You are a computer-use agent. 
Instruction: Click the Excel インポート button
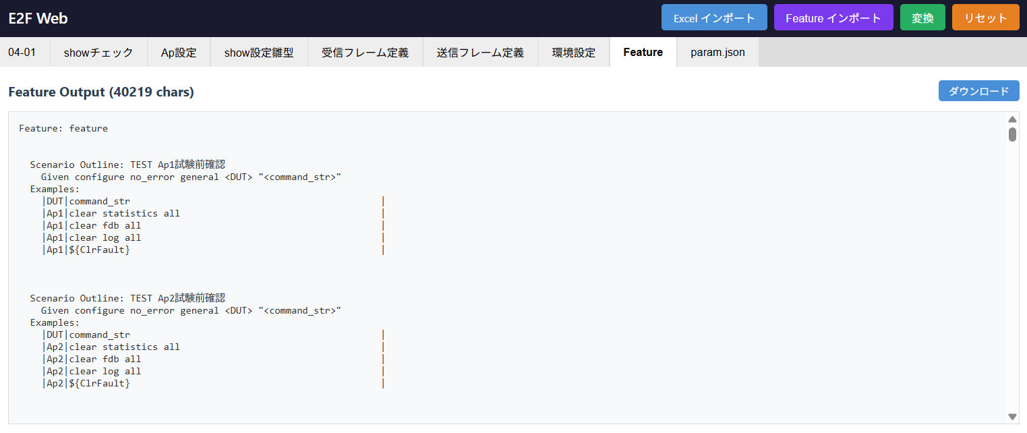pos(714,18)
